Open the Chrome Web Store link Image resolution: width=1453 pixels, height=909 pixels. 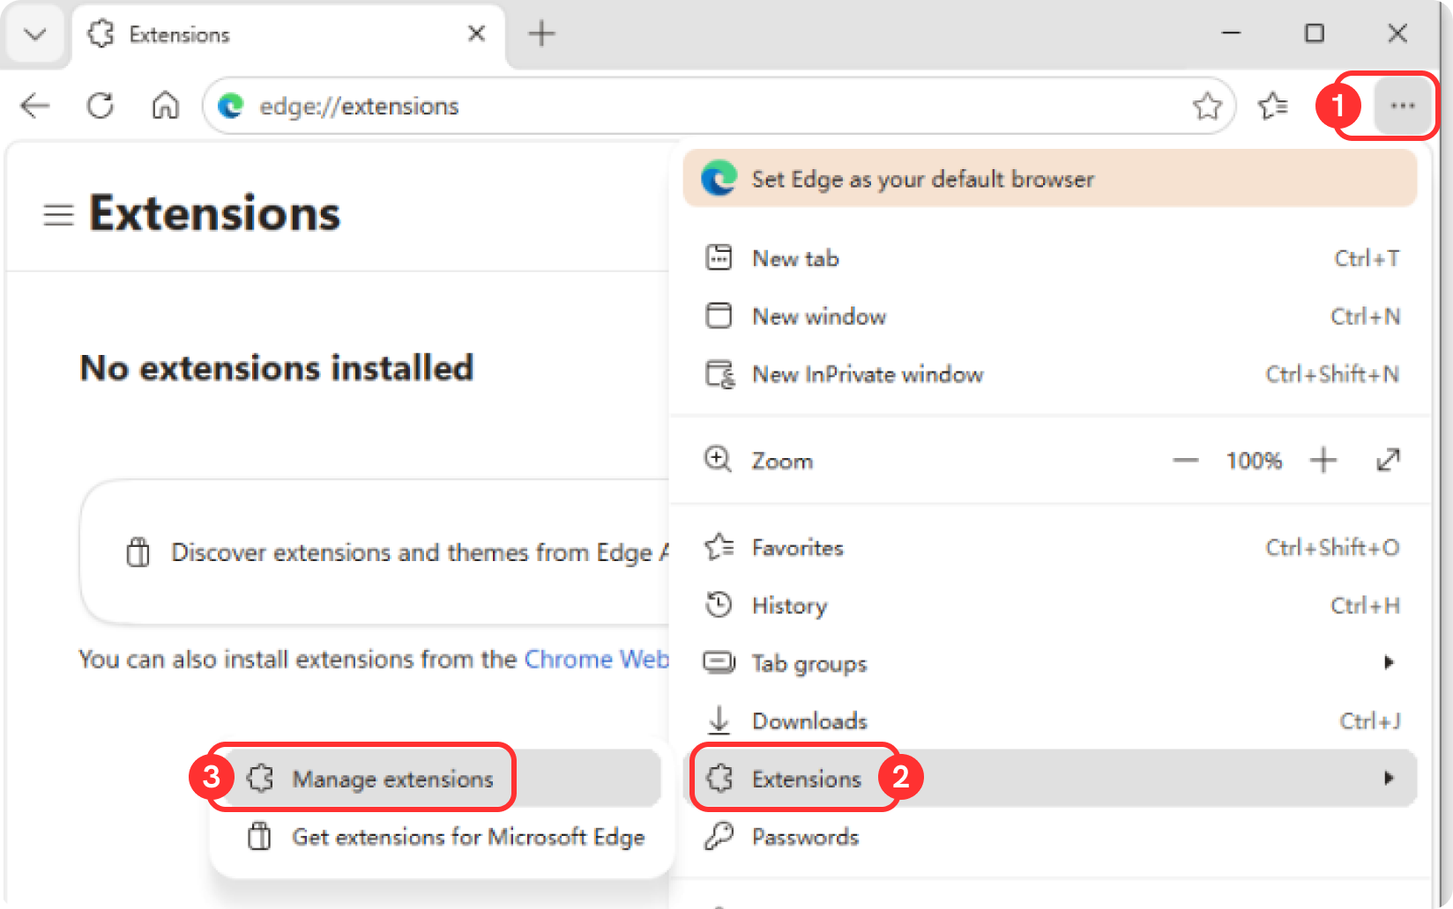tap(596, 659)
